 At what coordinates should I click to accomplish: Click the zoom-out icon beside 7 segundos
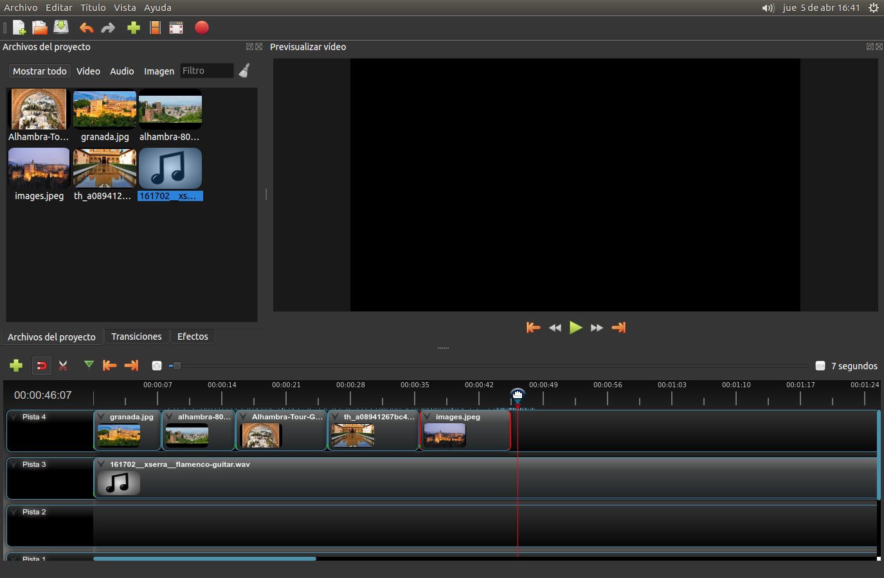[x=820, y=365]
